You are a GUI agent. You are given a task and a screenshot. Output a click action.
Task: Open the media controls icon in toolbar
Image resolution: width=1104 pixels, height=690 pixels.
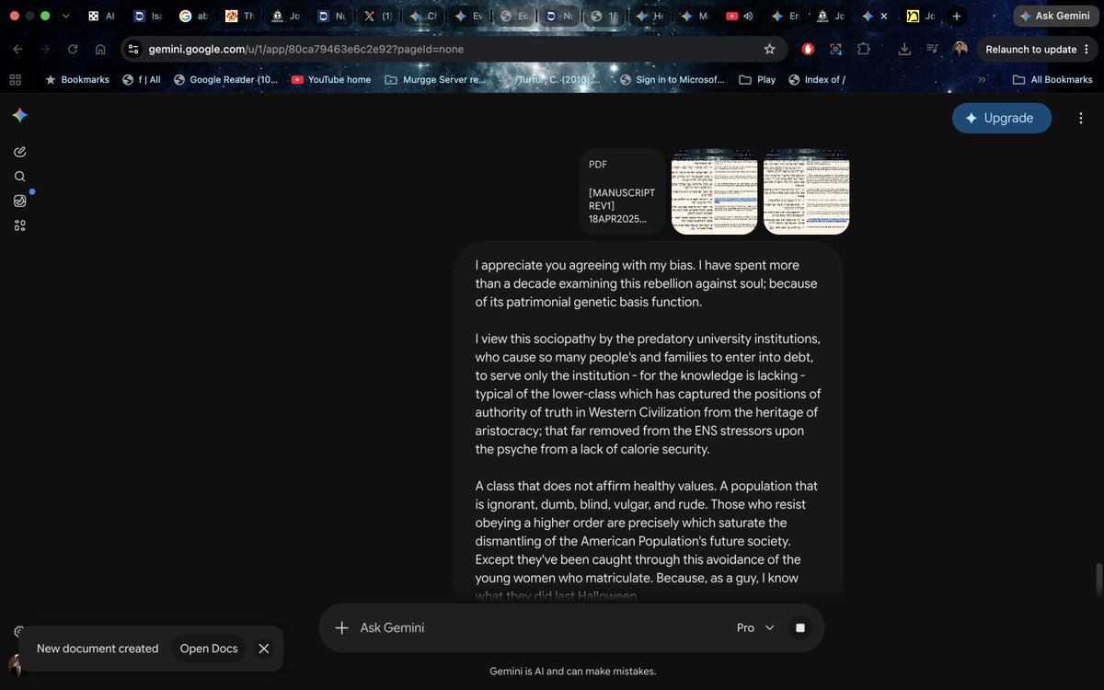pos(932,49)
